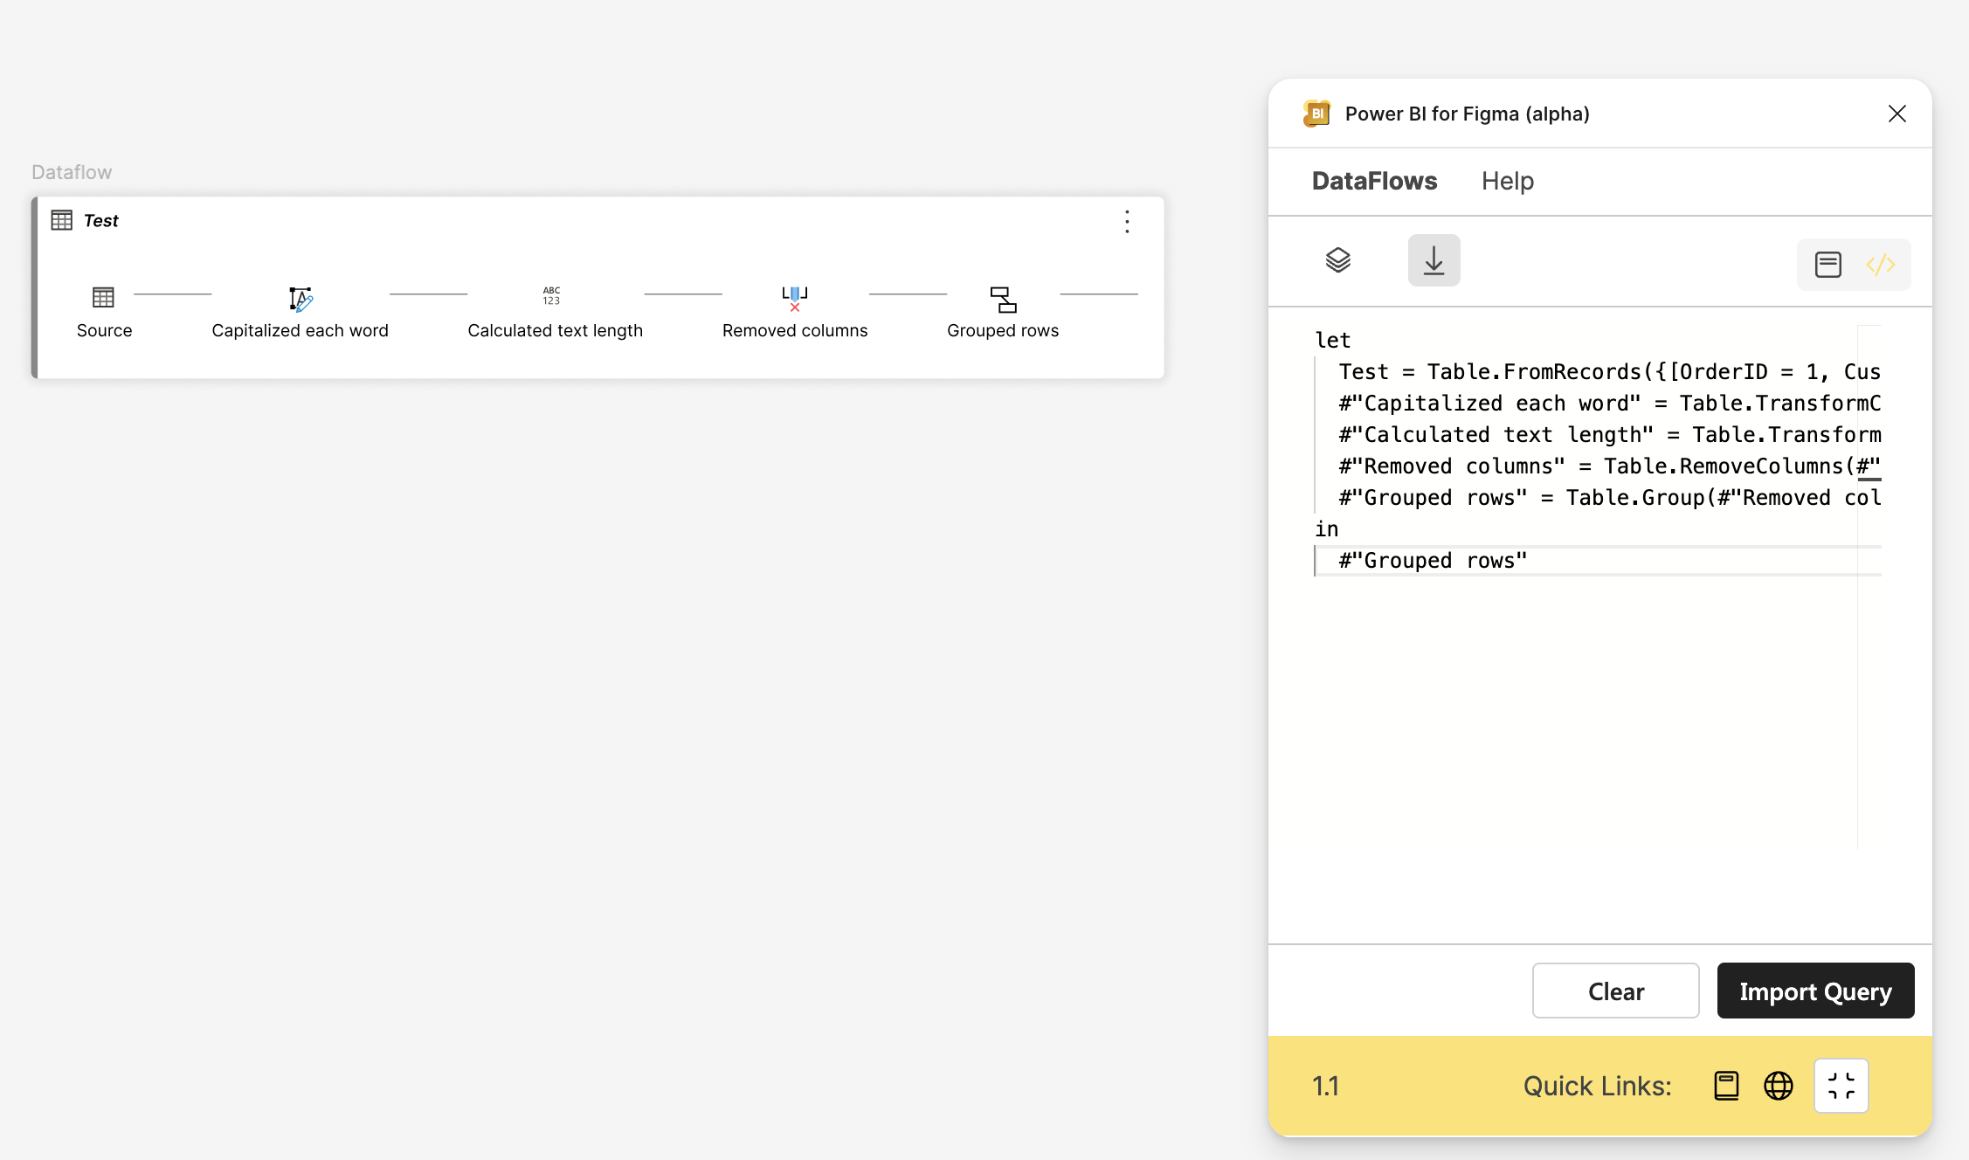Screen dimensions: 1969x1160
Task: Click the Source step table icon
Action: pyautogui.click(x=103, y=297)
